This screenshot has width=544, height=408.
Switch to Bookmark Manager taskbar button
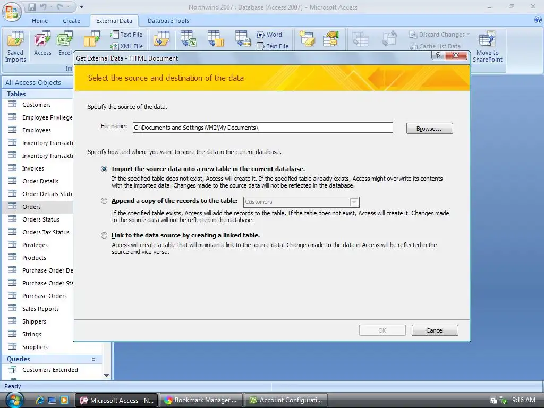pos(201,400)
